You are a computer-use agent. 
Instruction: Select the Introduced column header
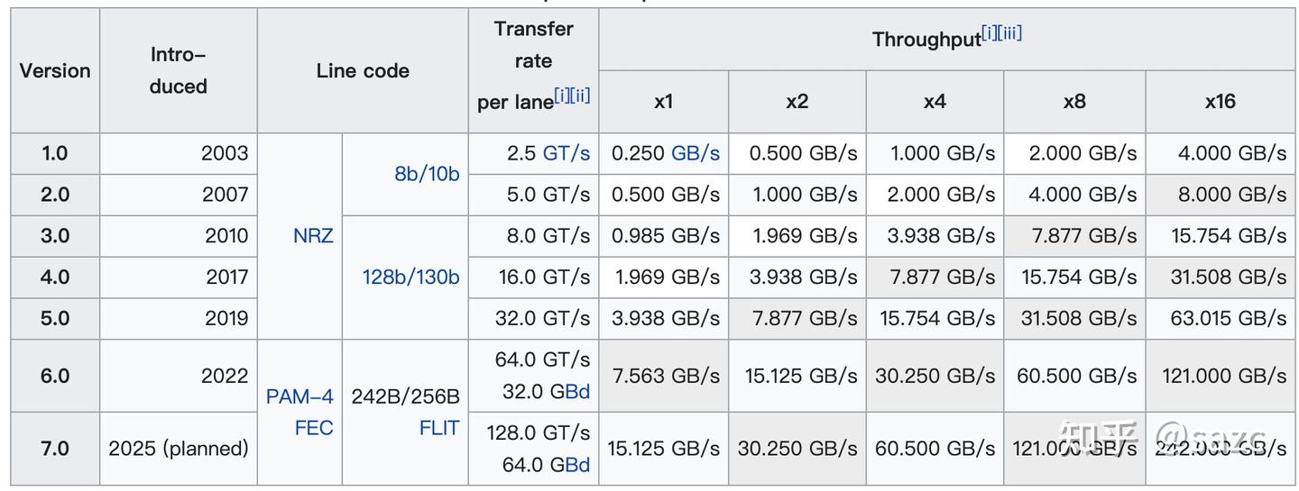178,70
